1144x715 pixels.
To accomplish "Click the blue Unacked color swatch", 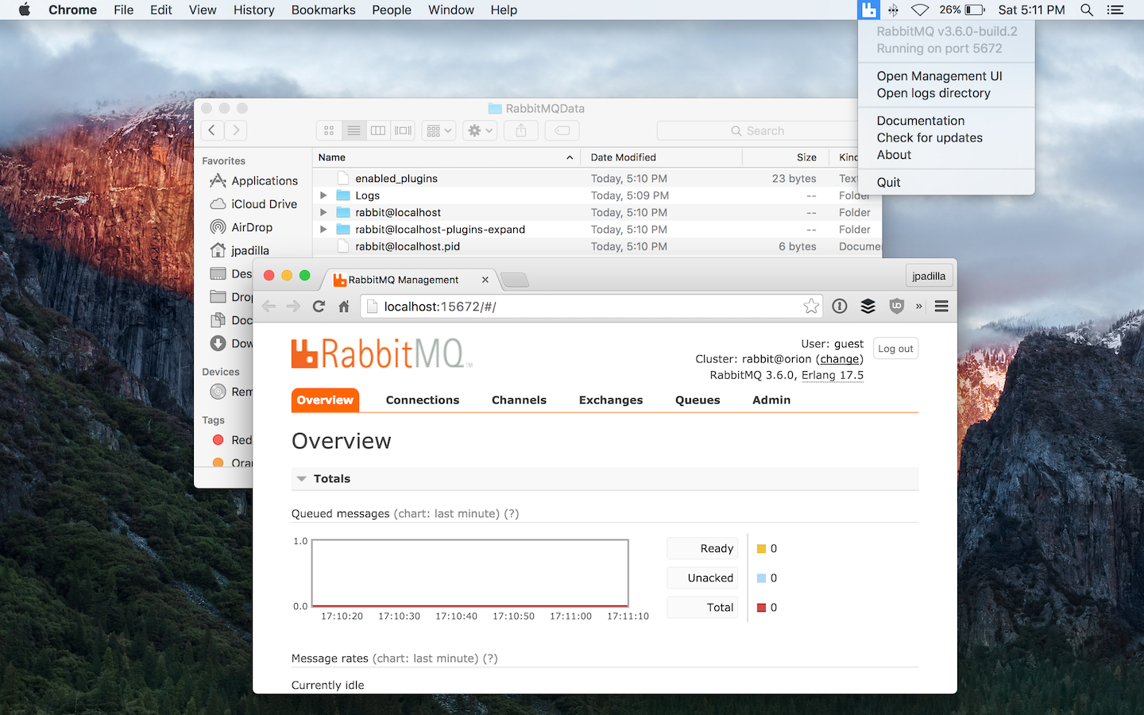I will [x=761, y=578].
